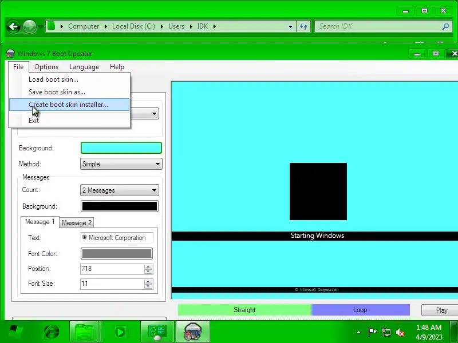Viewport: 458px width, 343px height.
Task: Choose Exit from the File menu
Action: [69, 121]
